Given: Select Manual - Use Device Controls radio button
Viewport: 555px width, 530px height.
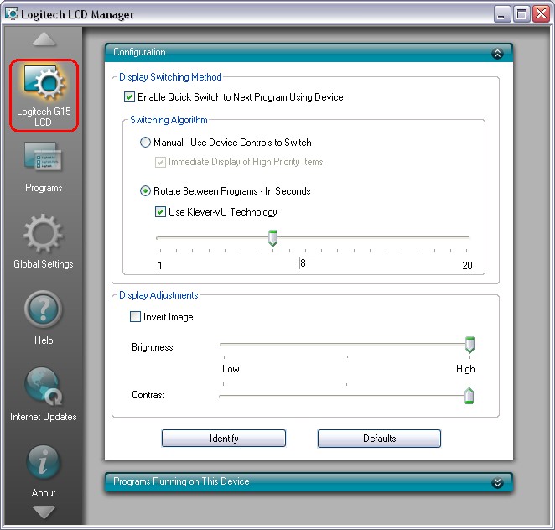Looking at the screenshot, I should click(145, 143).
